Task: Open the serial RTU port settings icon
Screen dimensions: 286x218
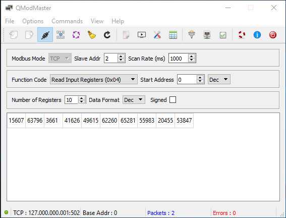Action: pos(192,35)
